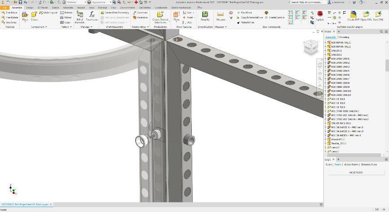The width and height of the screenshot is (389, 212).
Task: Click the Parameters fx icon
Action: 92,17
